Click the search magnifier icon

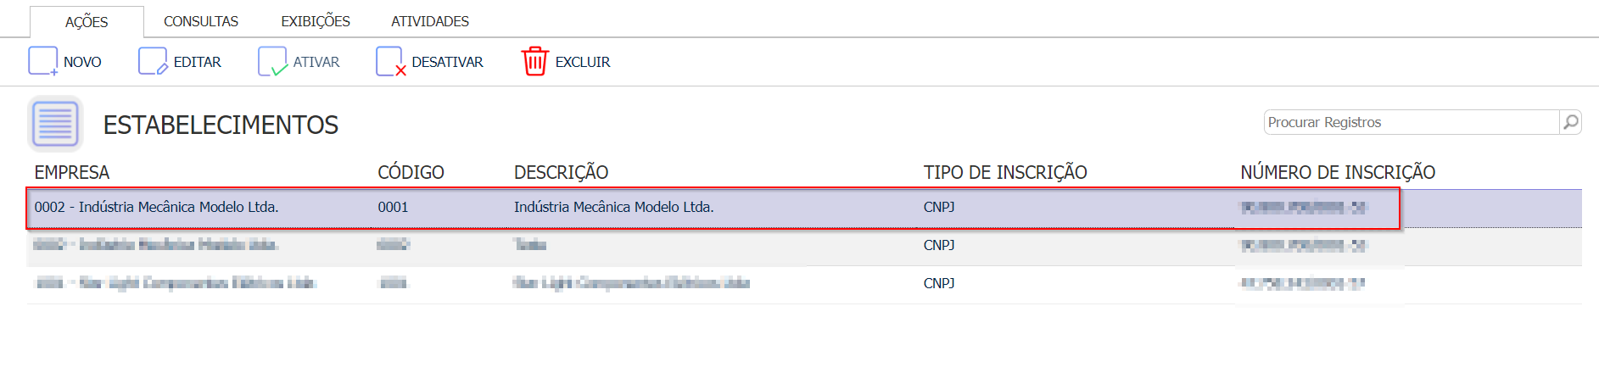coord(1571,122)
